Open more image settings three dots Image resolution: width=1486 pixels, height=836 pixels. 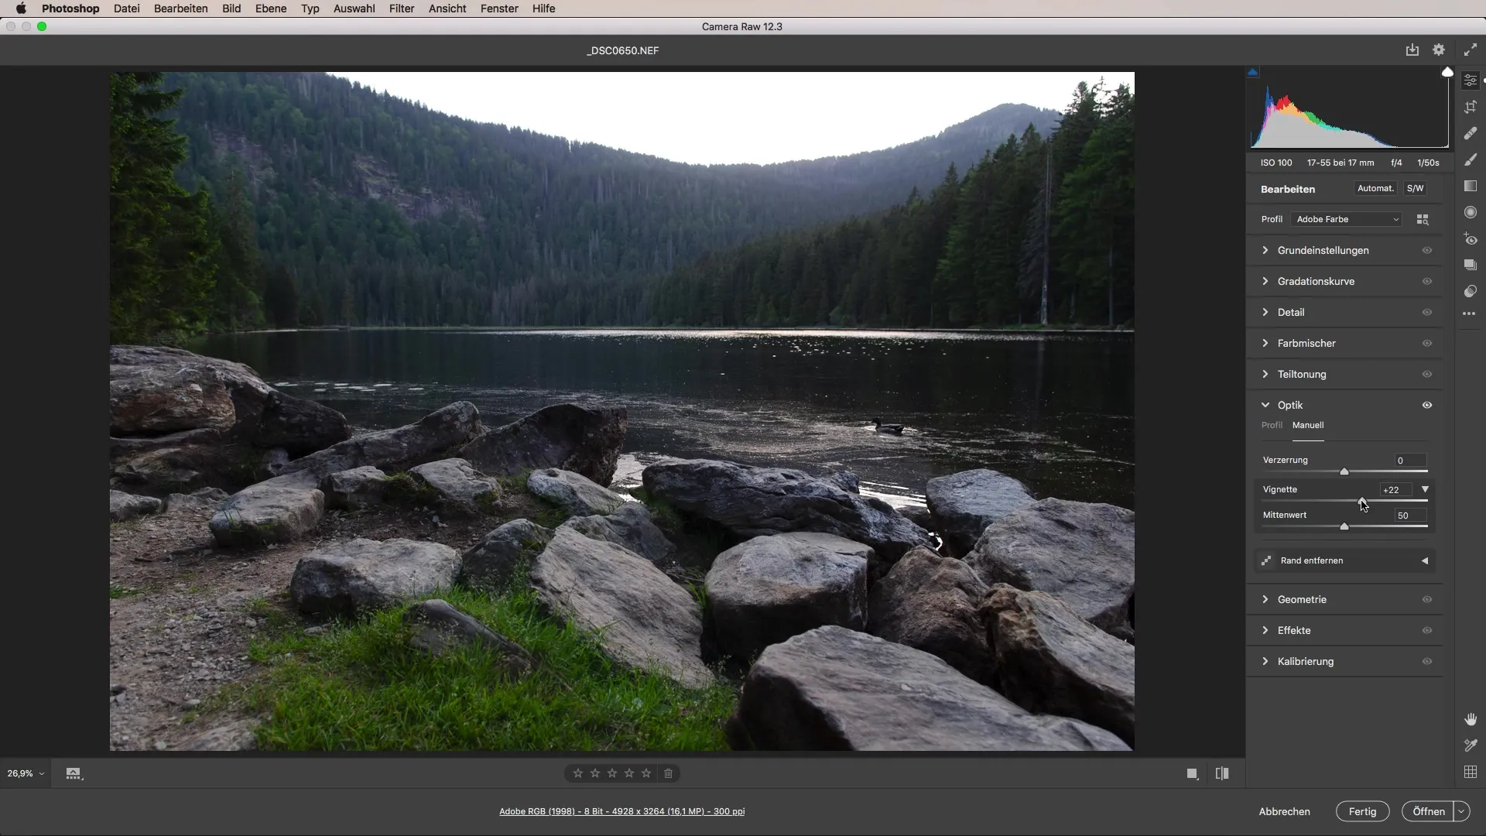1469,313
